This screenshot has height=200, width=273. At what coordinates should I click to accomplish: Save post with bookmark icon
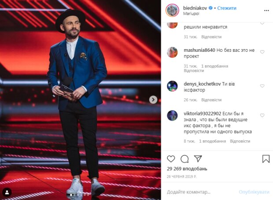pos(266,159)
